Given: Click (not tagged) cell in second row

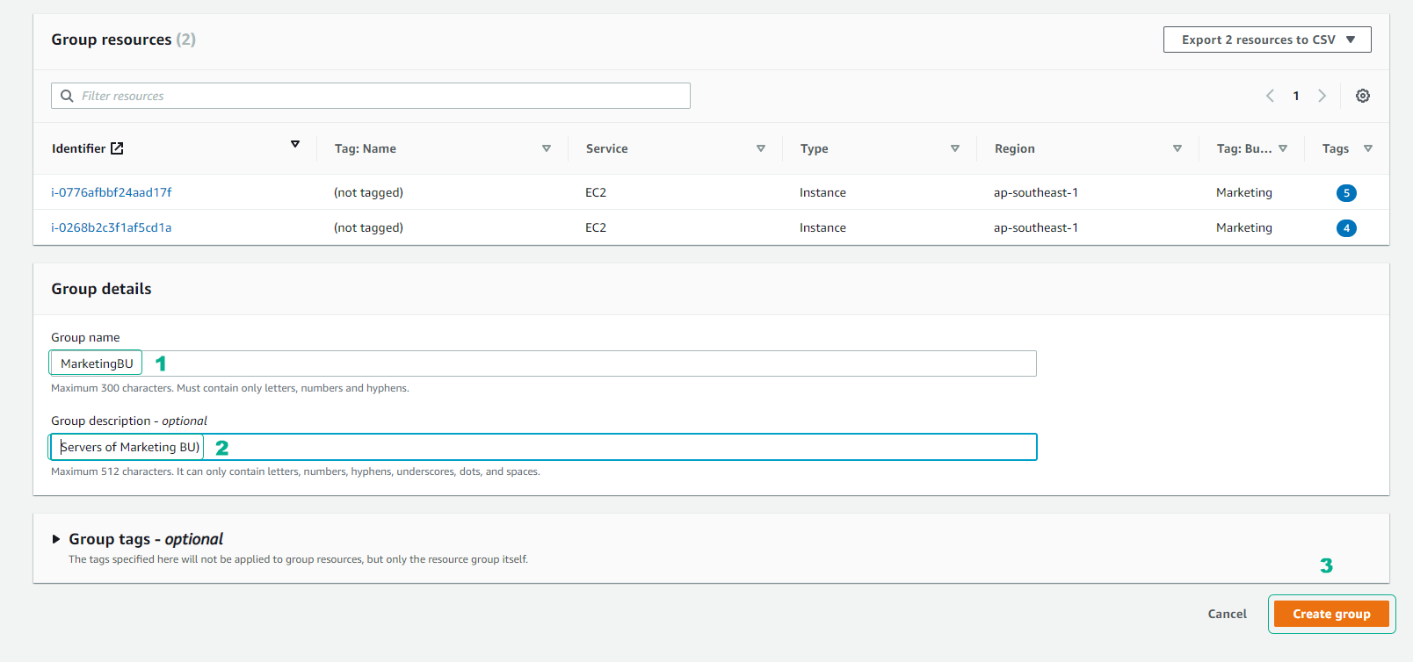Looking at the screenshot, I should point(368,227).
